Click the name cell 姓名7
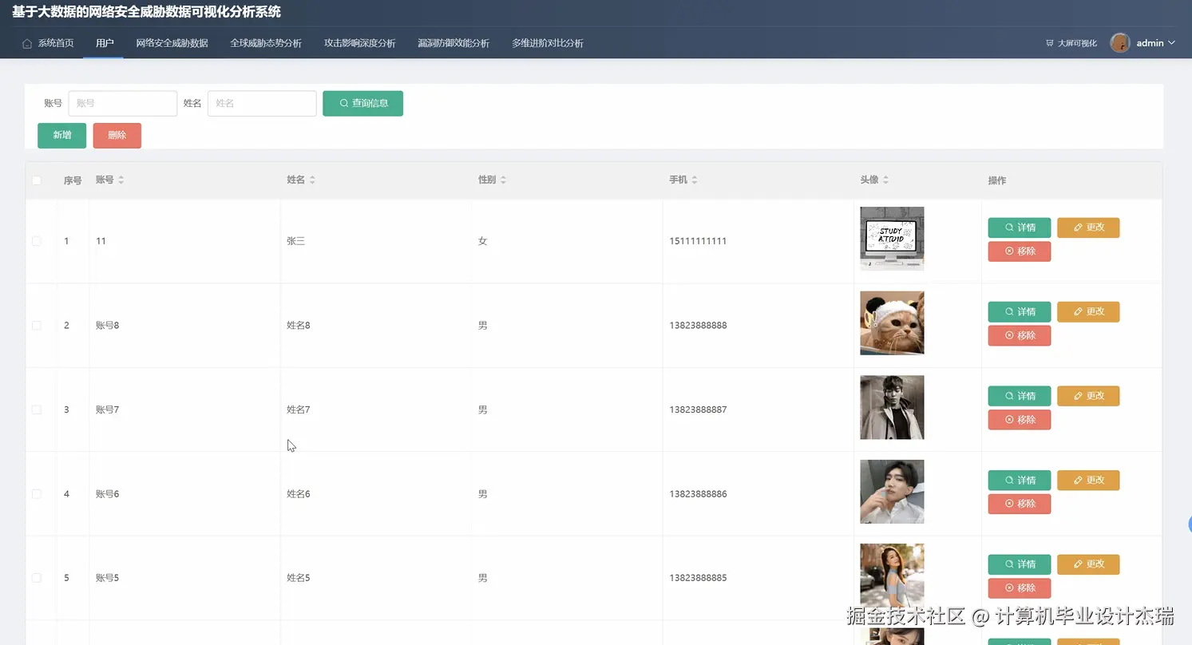Viewport: 1192px width, 645px height. (x=299, y=410)
